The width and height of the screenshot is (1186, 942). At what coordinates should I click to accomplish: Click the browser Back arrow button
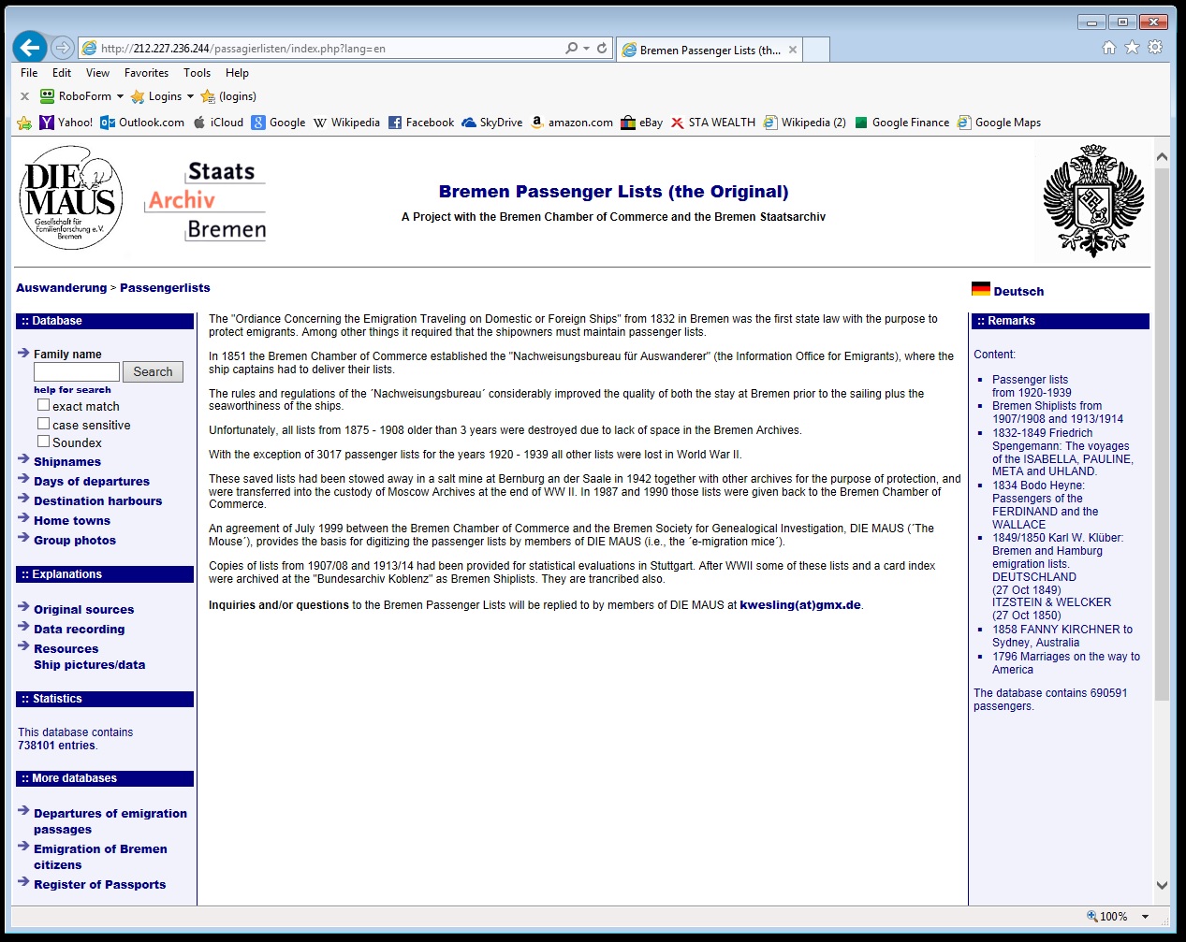pos(30,48)
